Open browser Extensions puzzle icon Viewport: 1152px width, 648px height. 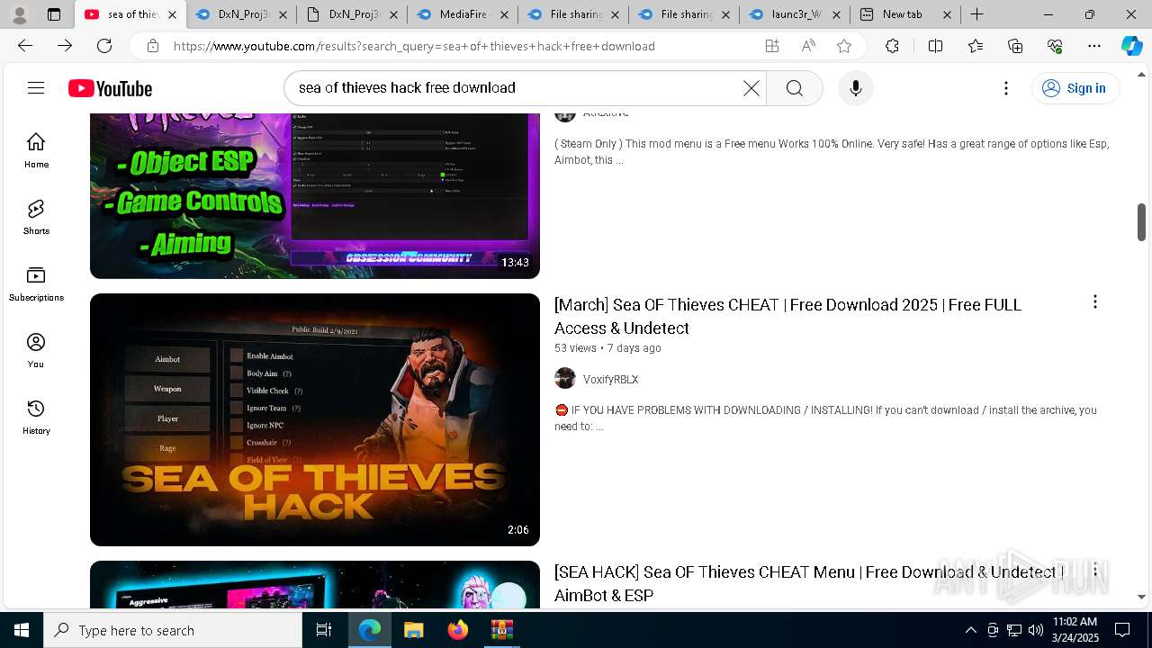click(892, 46)
